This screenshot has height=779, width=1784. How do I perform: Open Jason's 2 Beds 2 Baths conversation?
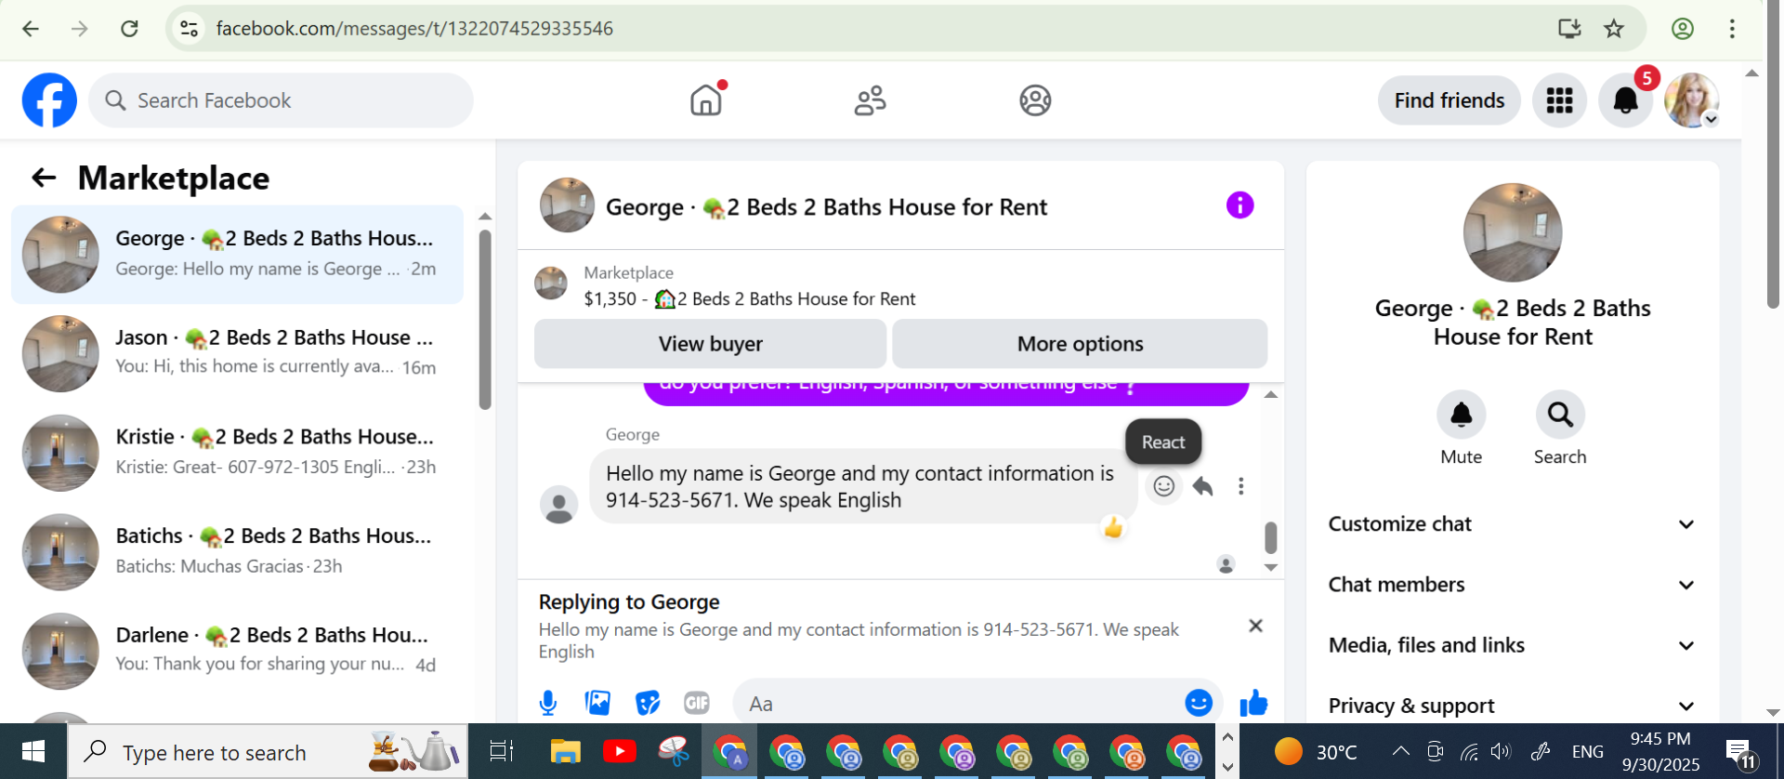237,353
